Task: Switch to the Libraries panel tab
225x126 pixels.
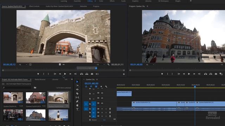Action: tap(55, 79)
